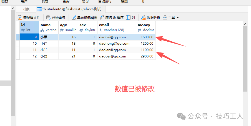Viewport: 251px width, 126px height.
Task: Open the BI menu item
Action: tap(144, 1)
